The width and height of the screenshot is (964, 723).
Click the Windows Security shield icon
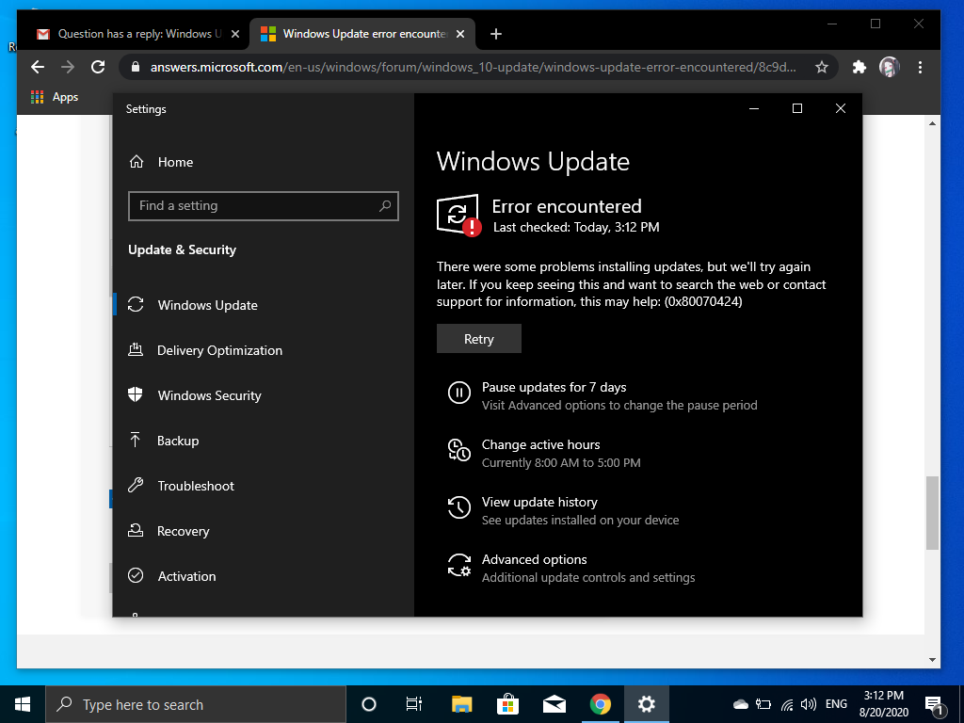(136, 395)
